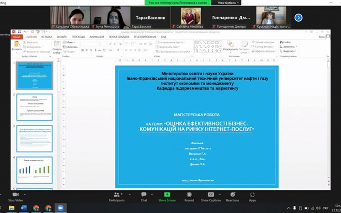Toggle italic К formatting
The image size is (341, 213).
pos(87,50)
